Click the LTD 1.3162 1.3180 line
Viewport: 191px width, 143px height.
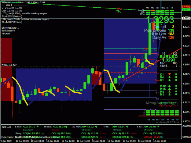pos(12,11)
